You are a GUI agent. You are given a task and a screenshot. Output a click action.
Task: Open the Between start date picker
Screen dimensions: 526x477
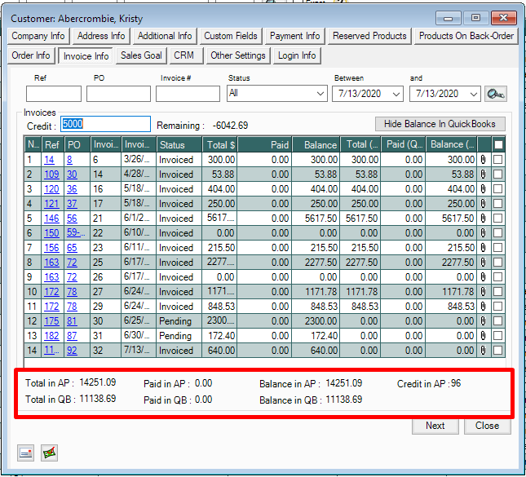tap(396, 94)
